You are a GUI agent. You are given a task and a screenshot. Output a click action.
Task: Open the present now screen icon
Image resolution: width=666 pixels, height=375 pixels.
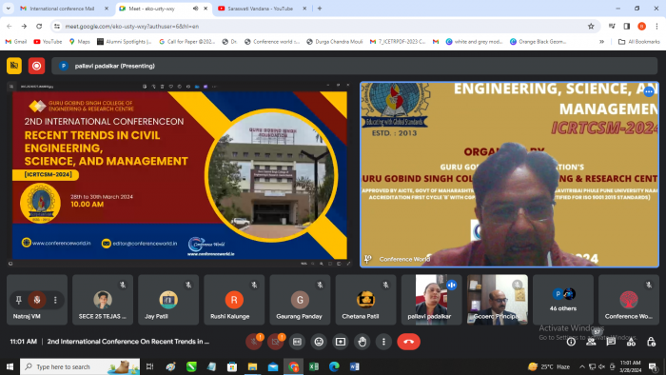pyautogui.click(x=341, y=342)
